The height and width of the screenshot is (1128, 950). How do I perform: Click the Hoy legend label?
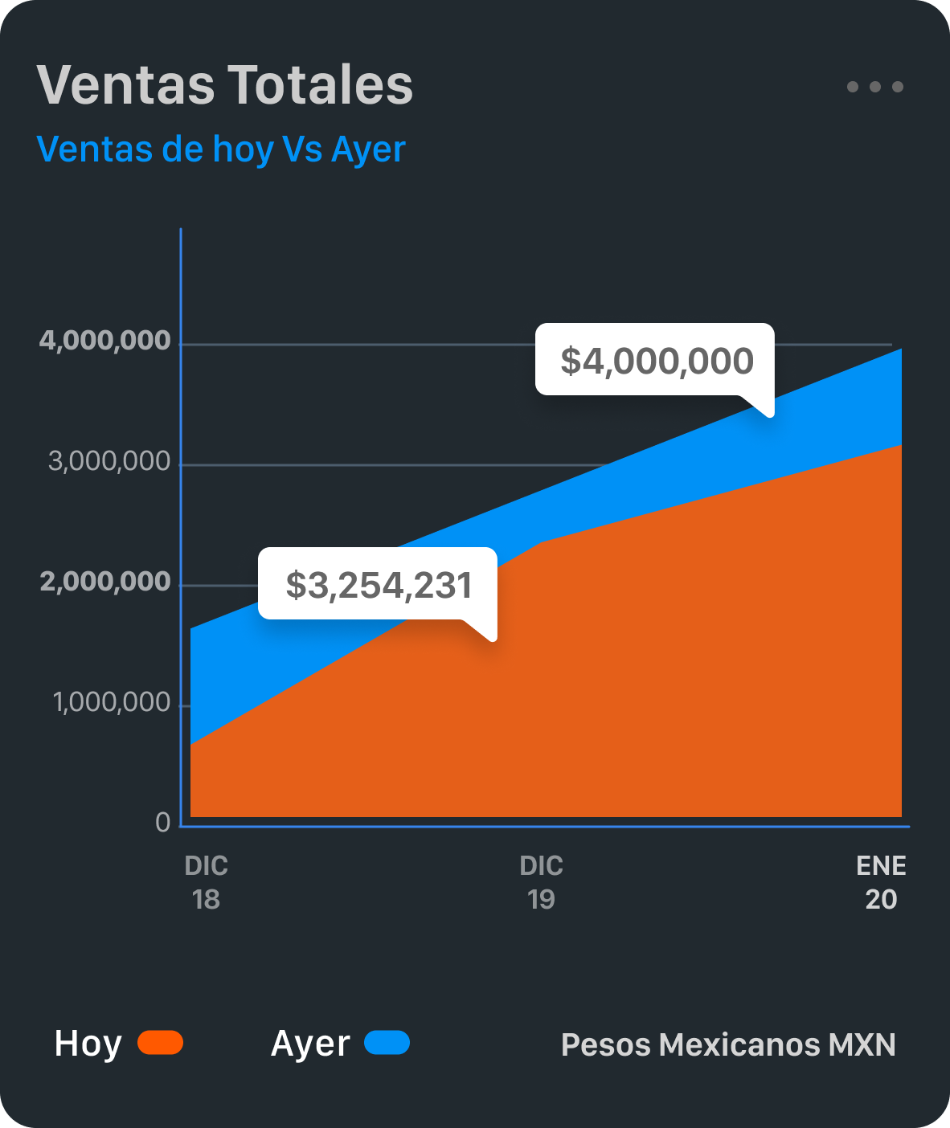tap(88, 1044)
